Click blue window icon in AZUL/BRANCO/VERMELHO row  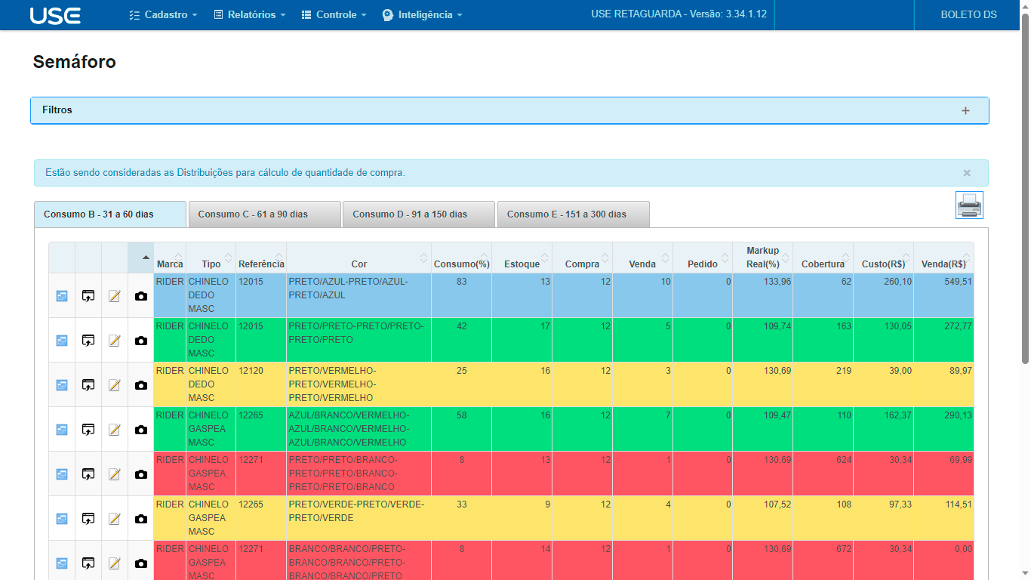pos(62,430)
